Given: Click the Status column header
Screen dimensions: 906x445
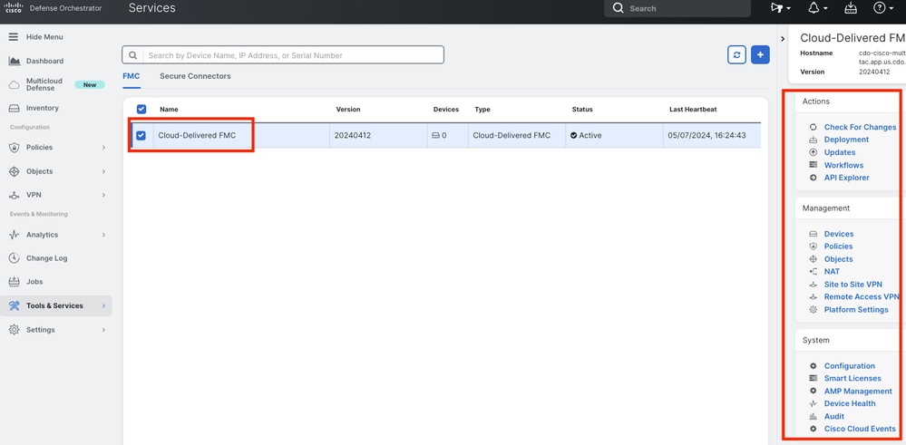Looking at the screenshot, I should tap(582, 109).
